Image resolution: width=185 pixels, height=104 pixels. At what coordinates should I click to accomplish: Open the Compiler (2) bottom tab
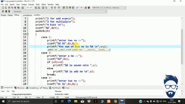click(x=7, y=88)
